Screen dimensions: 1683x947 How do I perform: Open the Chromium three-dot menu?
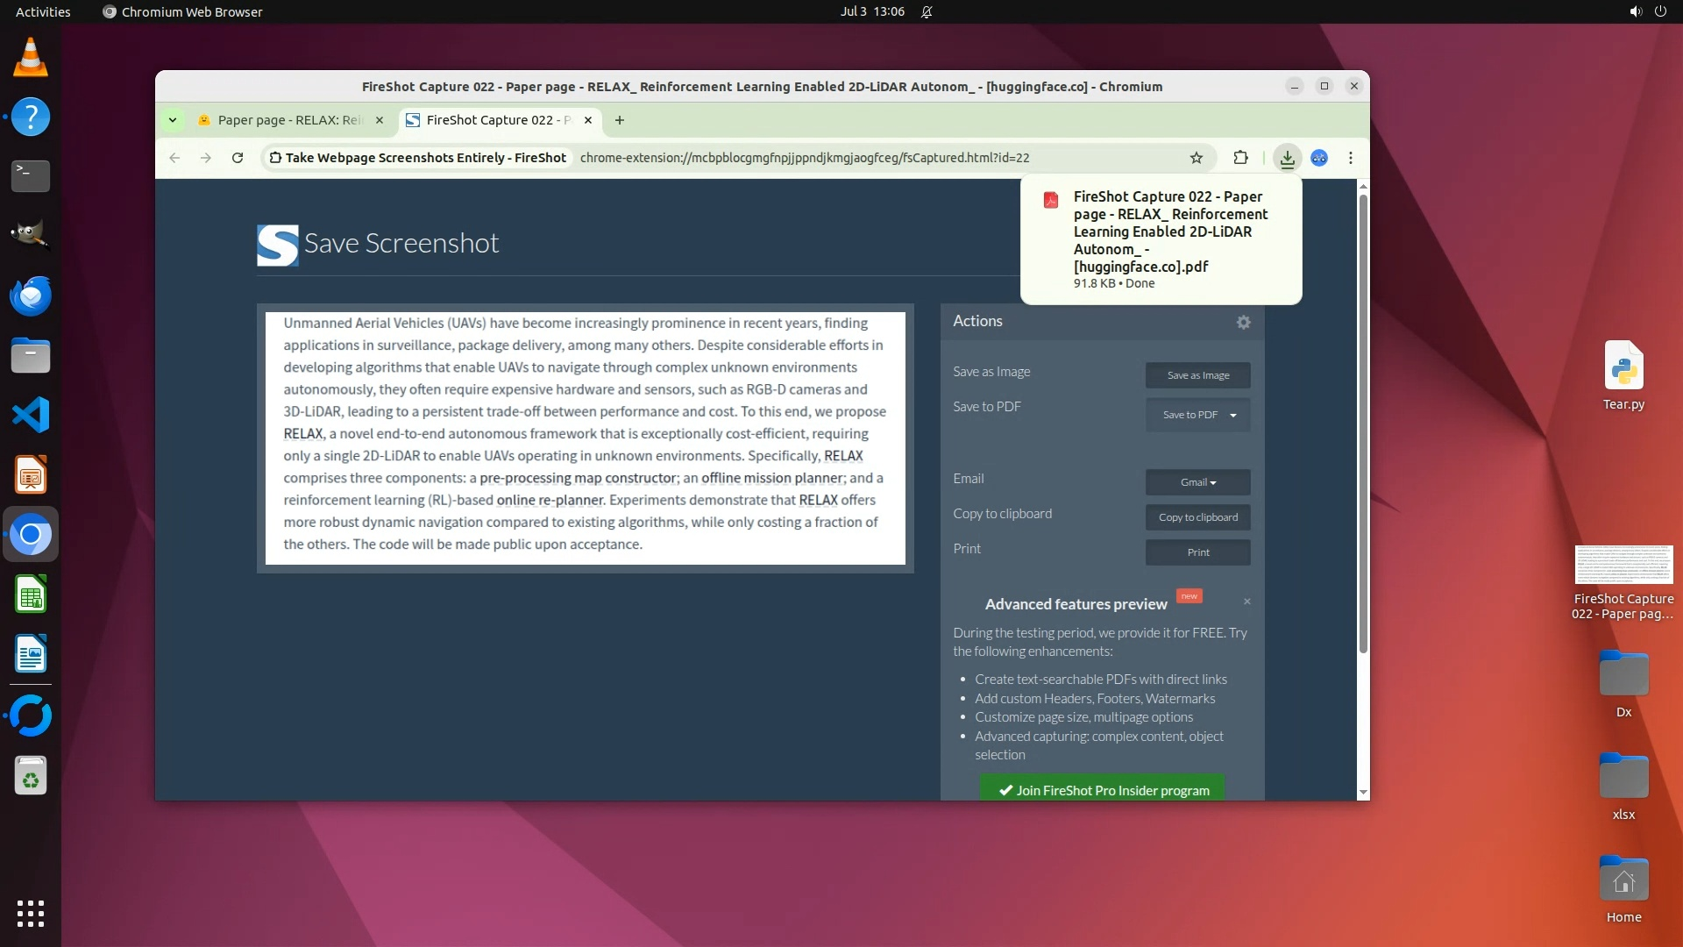[1351, 158]
